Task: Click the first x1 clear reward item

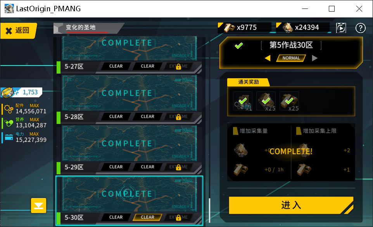Action: click(242, 101)
